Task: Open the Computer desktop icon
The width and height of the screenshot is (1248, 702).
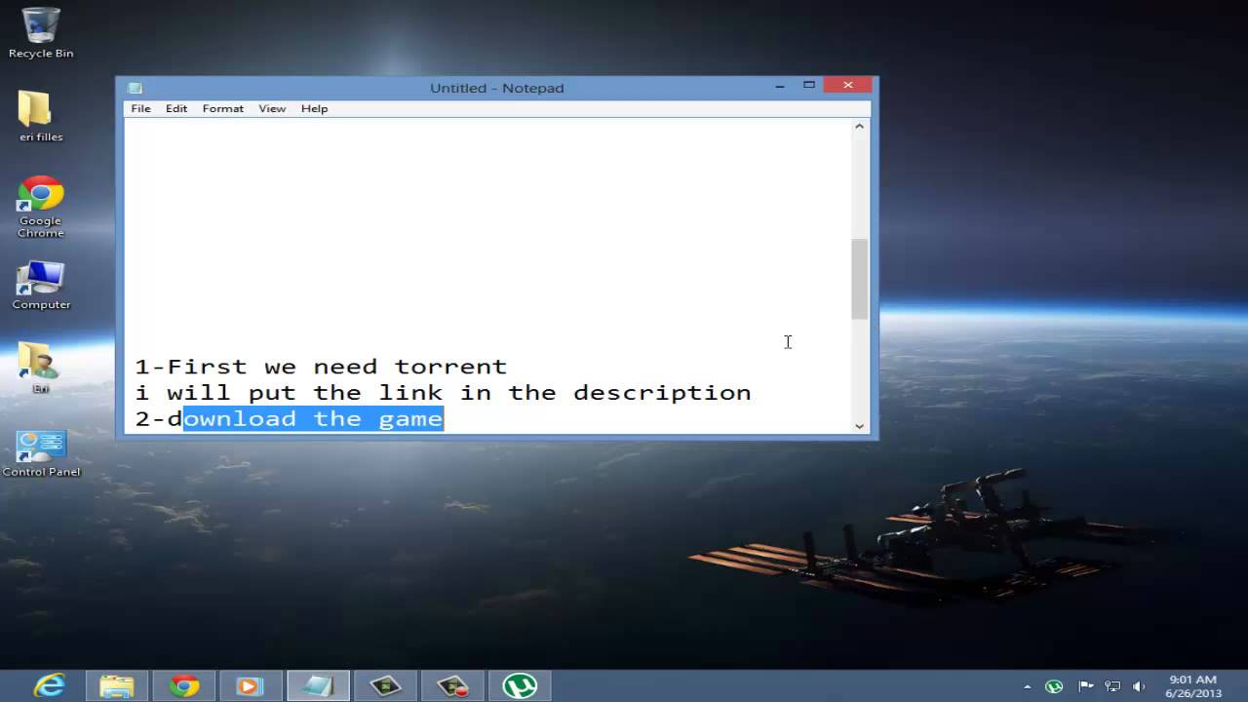Action: (41, 286)
